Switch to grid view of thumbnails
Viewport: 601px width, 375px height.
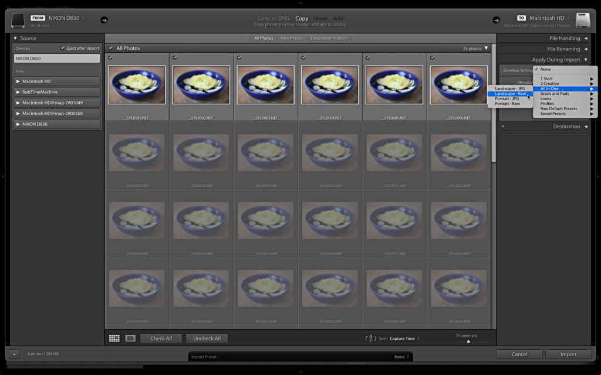coord(114,338)
